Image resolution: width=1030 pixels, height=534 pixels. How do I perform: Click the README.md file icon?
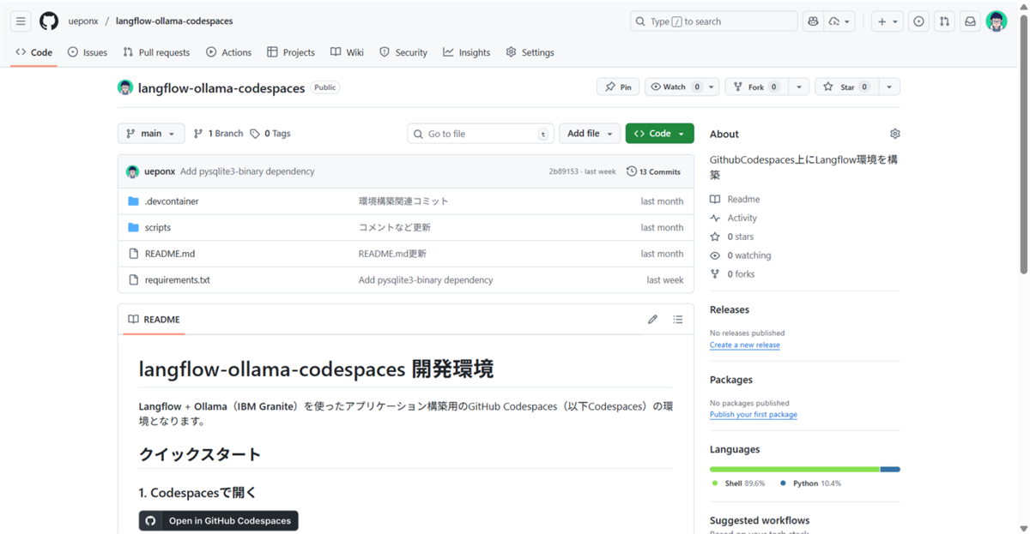(133, 254)
